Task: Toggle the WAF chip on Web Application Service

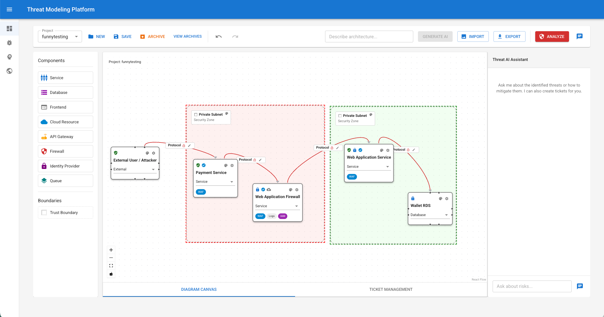Action: (x=352, y=177)
